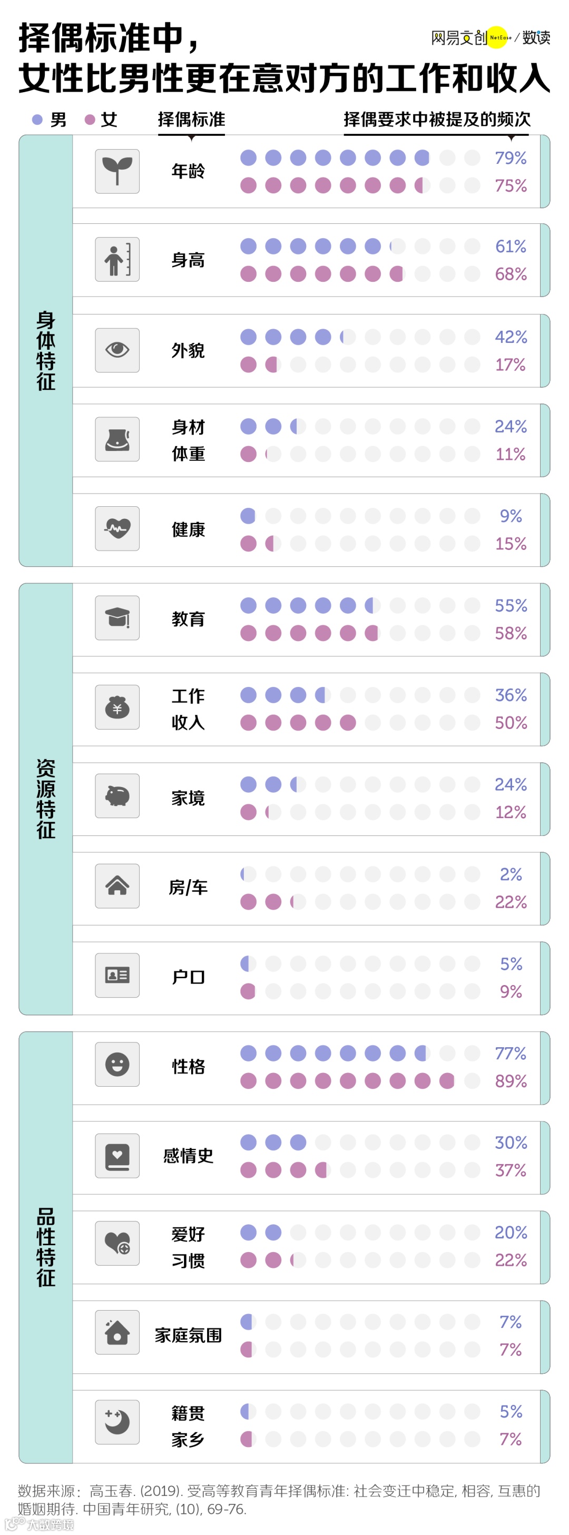Click the 身体特征 section sidebar label
This screenshot has height=1535, width=569.
46,351
